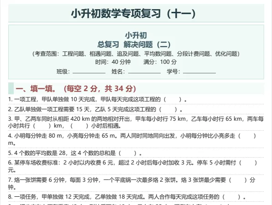Click the 姓名 blank line field

pyautogui.click(x=145, y=72)
